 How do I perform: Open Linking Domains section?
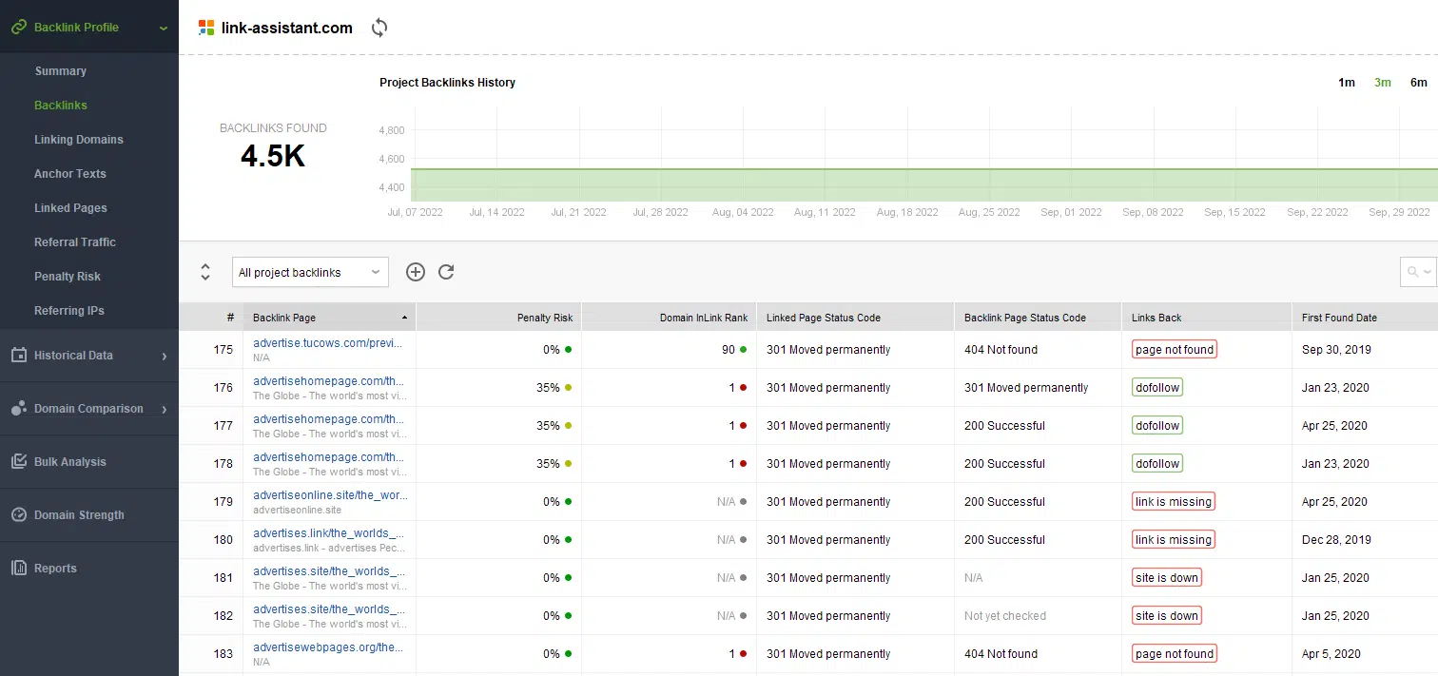pos(79,140)
